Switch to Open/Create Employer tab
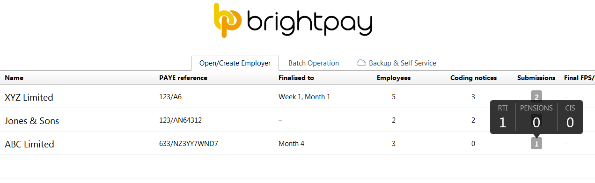595x183 pixels. pos(235,63)
